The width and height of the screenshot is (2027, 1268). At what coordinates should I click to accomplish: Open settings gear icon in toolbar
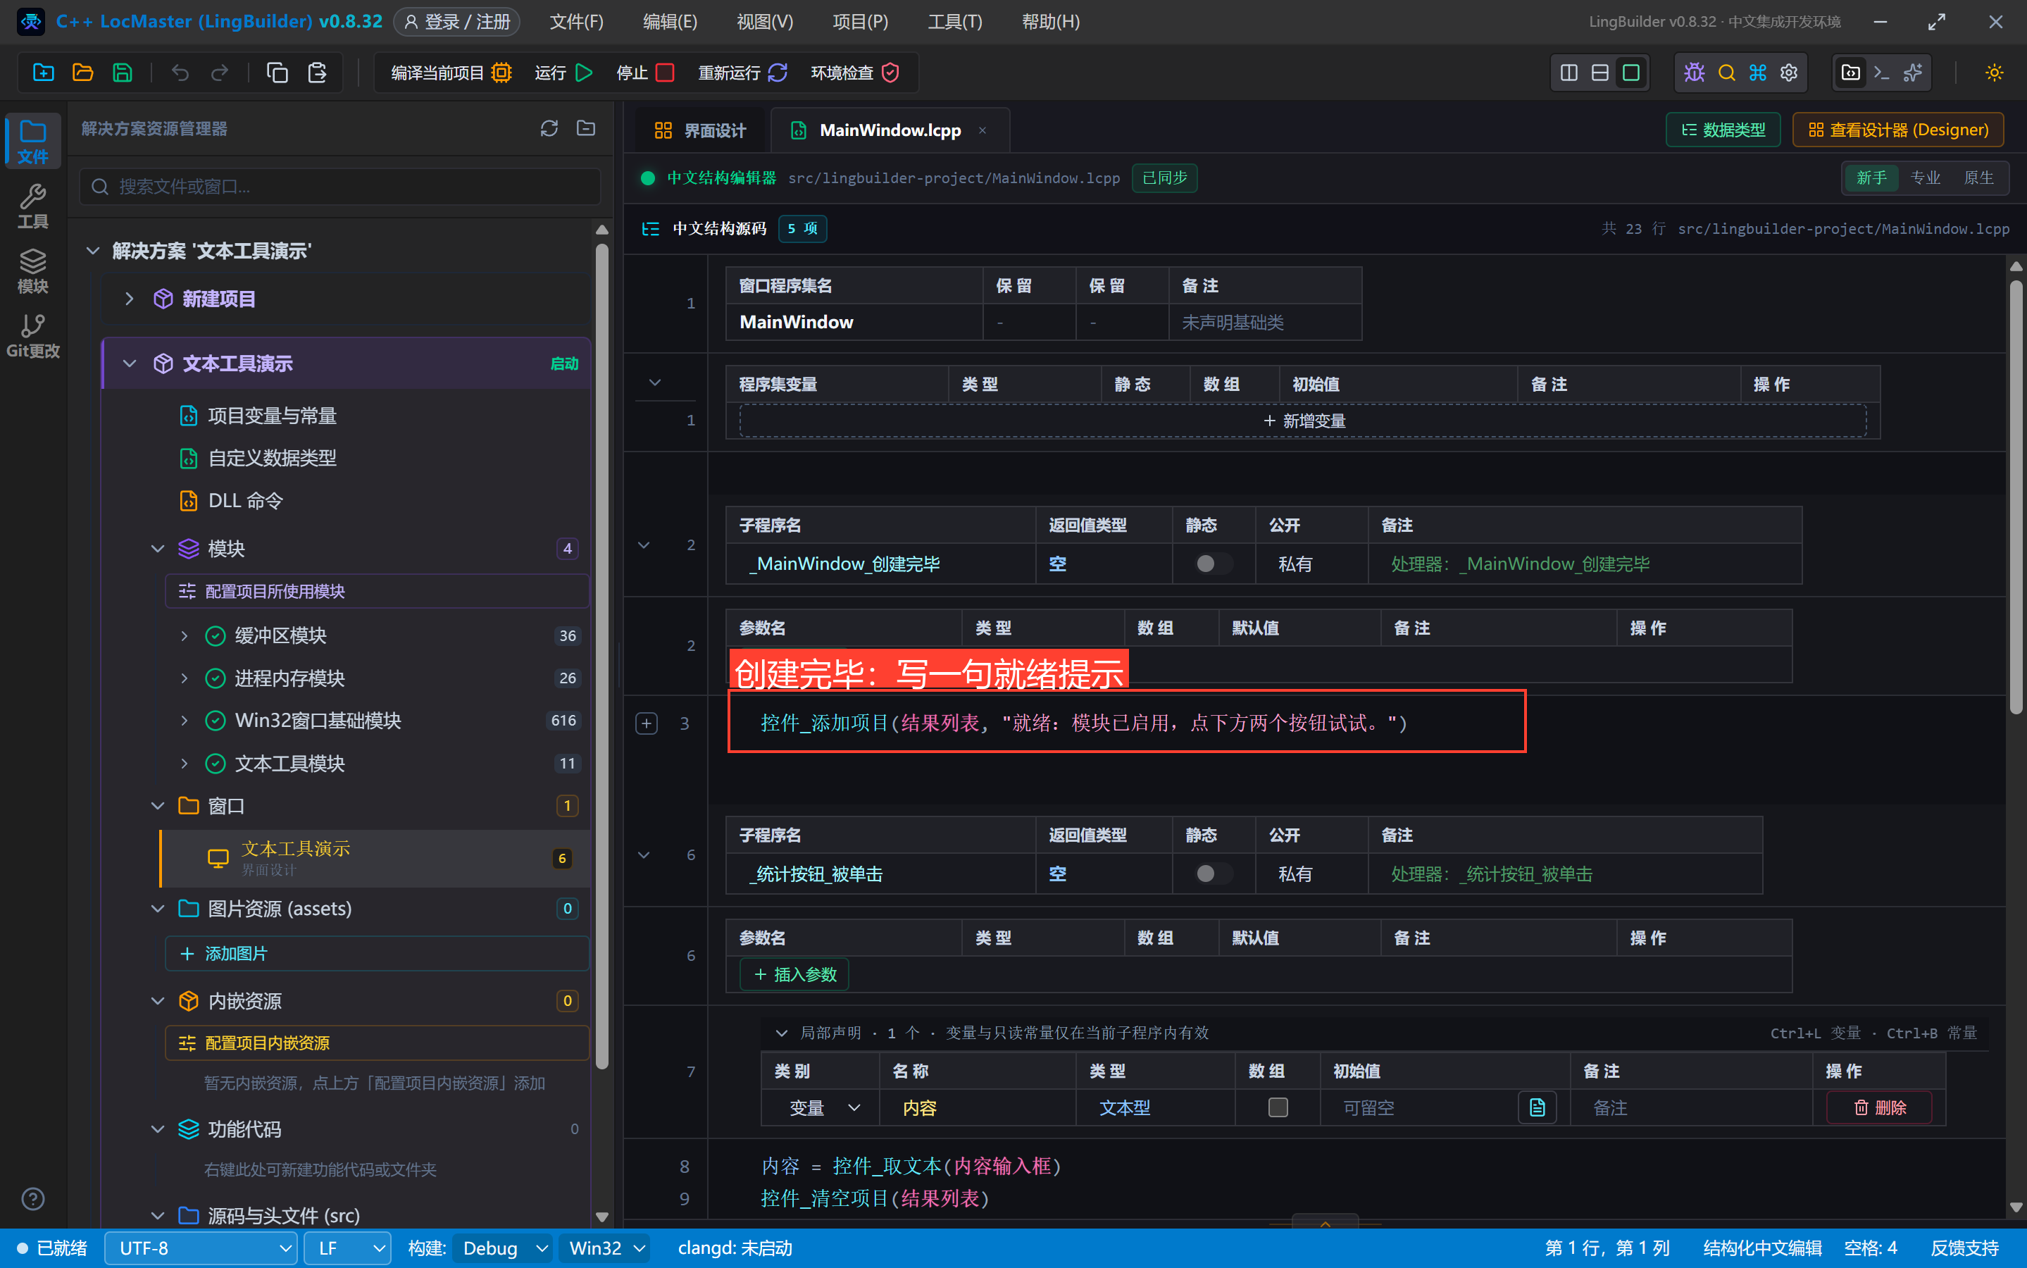click(x=1789, y=73)
